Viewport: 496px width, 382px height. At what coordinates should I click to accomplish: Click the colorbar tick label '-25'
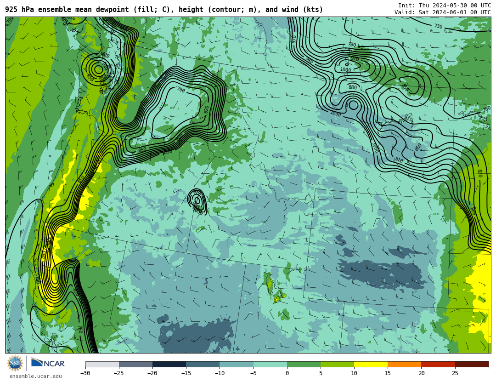pos(118,373)
